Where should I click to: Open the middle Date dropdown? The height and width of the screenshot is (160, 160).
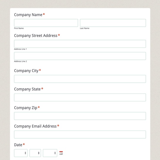coord(35,153)
